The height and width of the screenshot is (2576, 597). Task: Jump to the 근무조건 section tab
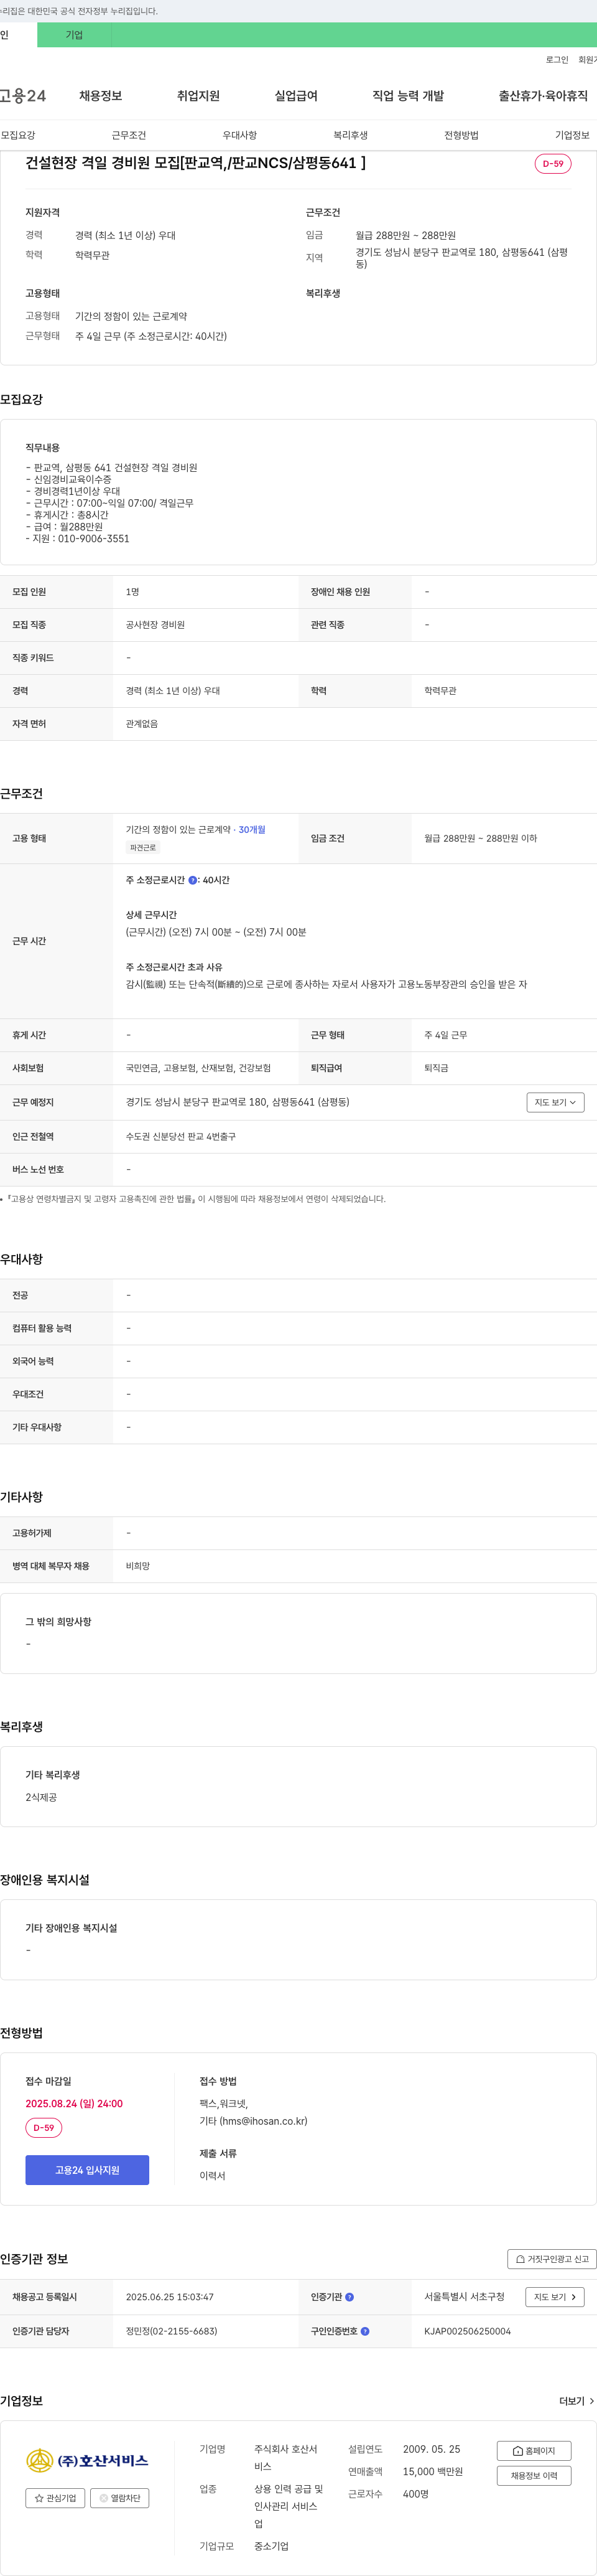click(x=129, y=135)
